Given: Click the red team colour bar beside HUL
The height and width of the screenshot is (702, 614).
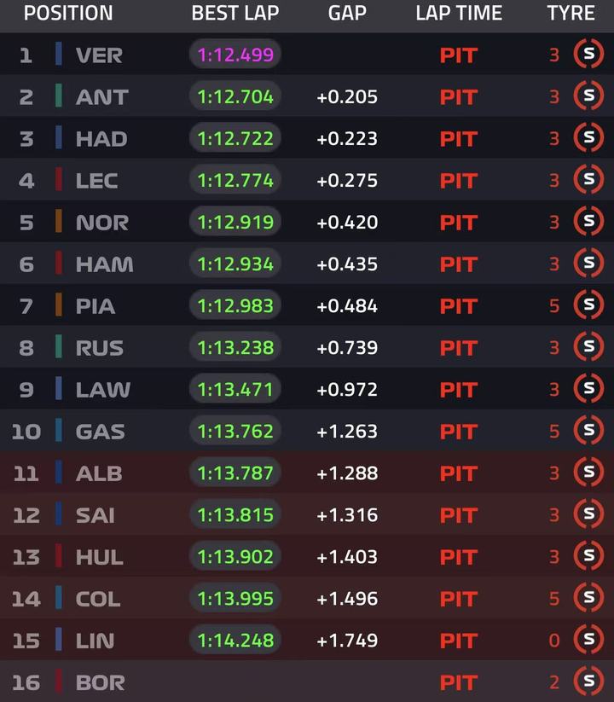Looking at the screenshot, I should pos(59,556).
